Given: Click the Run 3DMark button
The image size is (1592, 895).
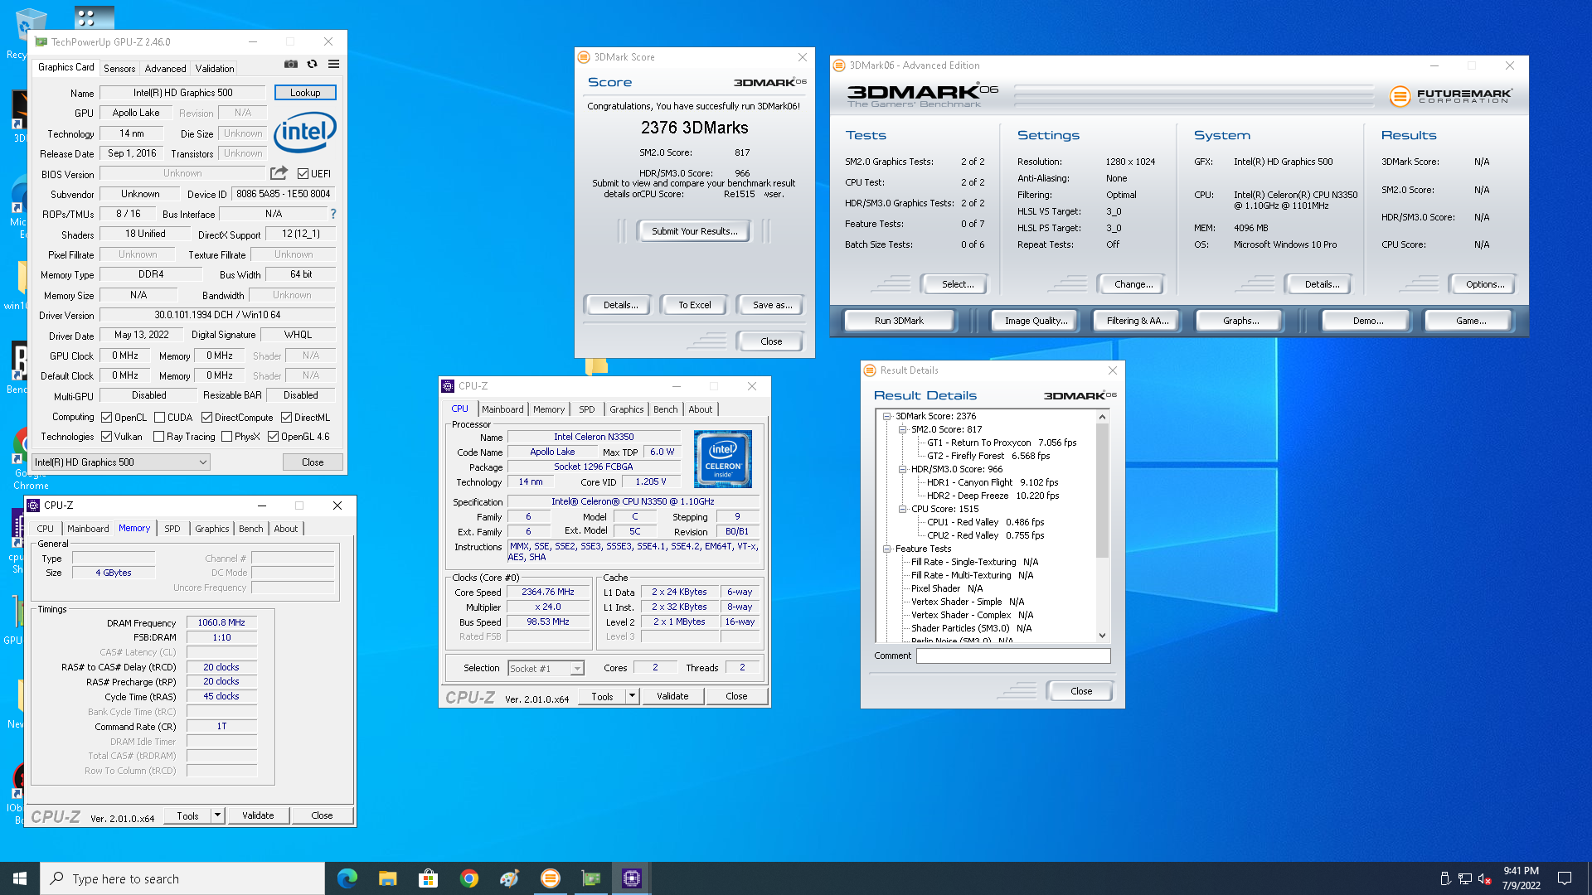Looking at the screenshot, I should click(899, 321).
